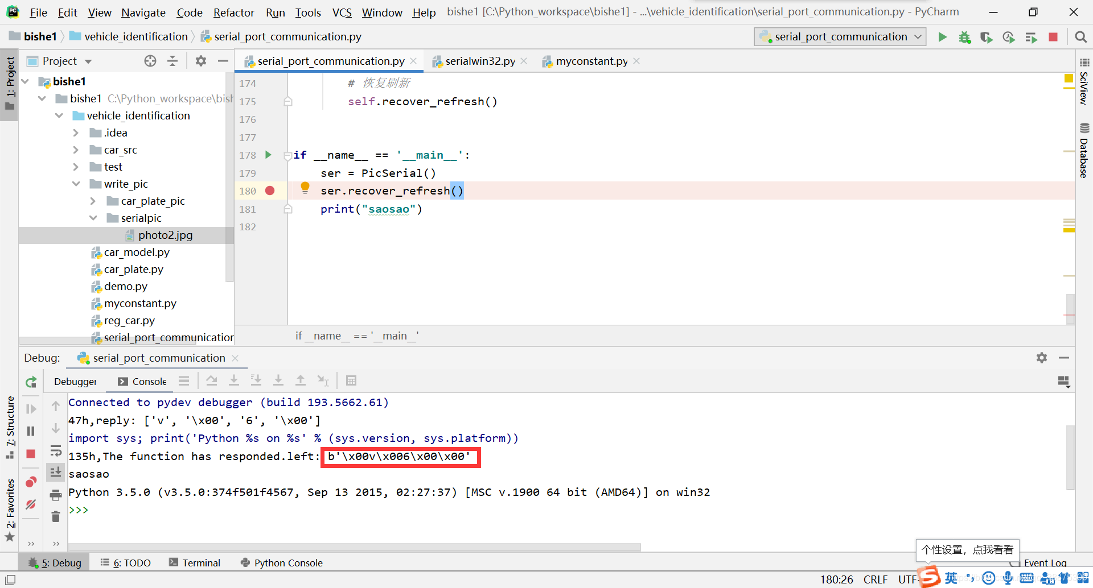
Task: Open the Python Console tool window
Action: click(282, 562)
